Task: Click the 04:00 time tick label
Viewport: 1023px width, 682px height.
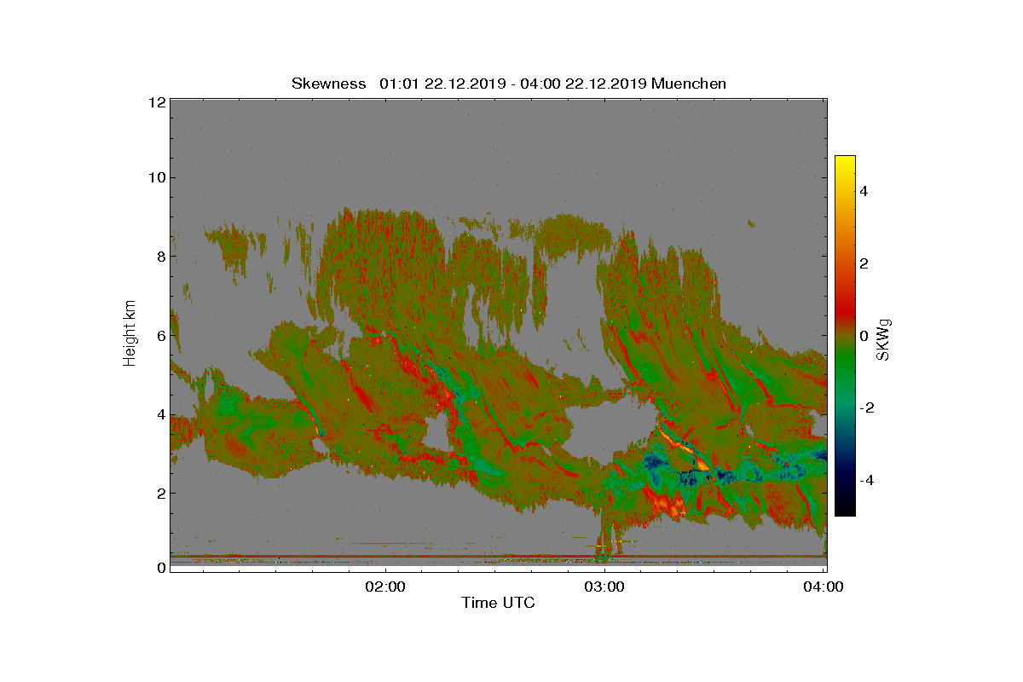Action: pos(825,587)
